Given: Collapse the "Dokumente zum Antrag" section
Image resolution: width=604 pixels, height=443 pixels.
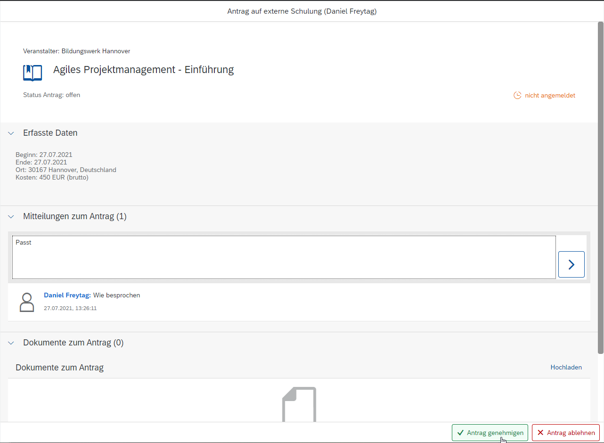Looking at the screenshot, I should click(x=11, y=343).
